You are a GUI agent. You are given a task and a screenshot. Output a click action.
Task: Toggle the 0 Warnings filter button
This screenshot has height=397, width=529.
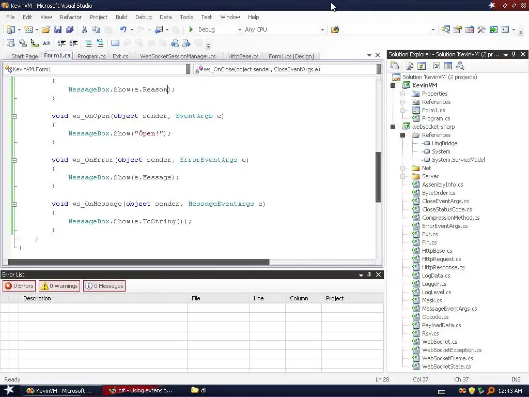click(x=59, y=286)
